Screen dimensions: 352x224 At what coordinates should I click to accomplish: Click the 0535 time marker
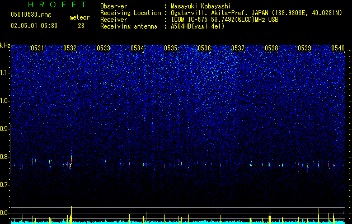171,48
